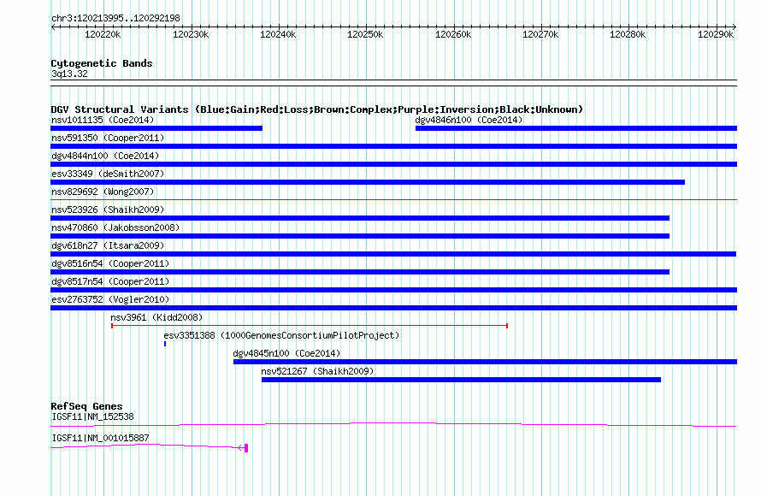Open the nsv521267 (Shaikh2009) variant bar
Viewport: 761px width, 496px height.
461,380
